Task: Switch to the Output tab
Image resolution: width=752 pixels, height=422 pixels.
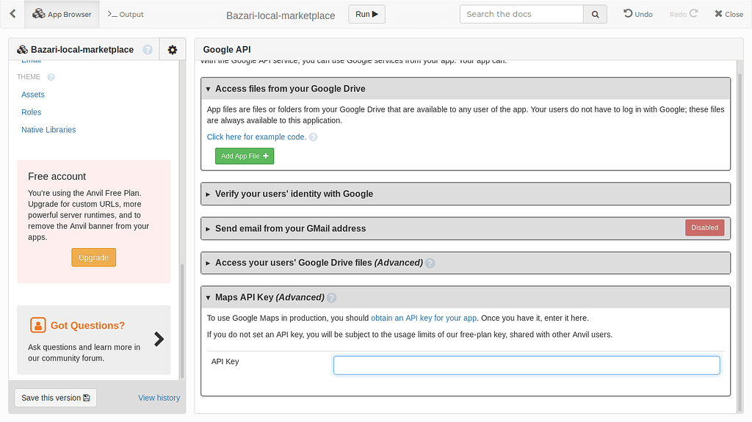Action: 126,14
